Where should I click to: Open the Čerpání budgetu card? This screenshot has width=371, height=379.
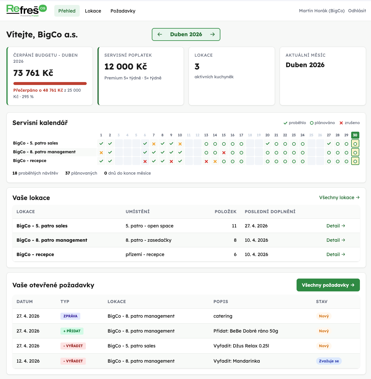[x=50, y=76]
